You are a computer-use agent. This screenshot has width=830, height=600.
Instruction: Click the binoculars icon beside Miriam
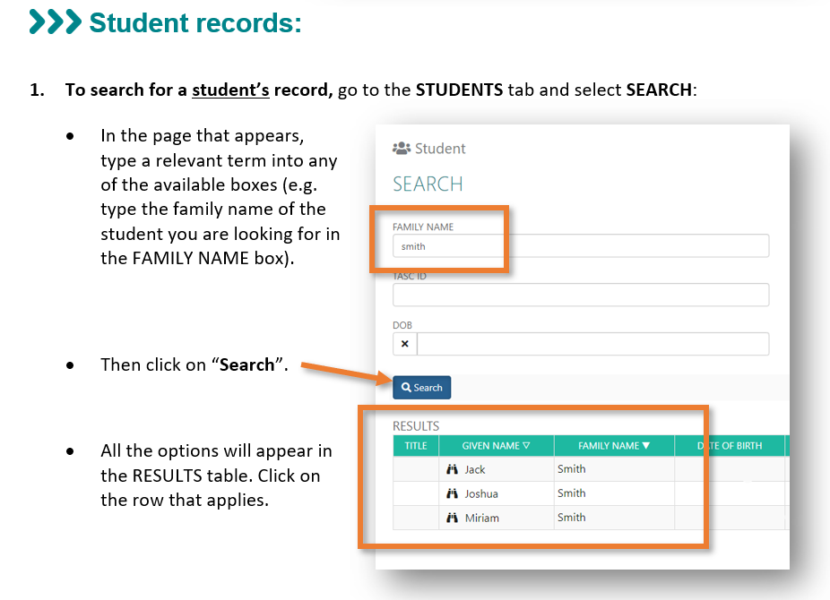coord(452,518)
